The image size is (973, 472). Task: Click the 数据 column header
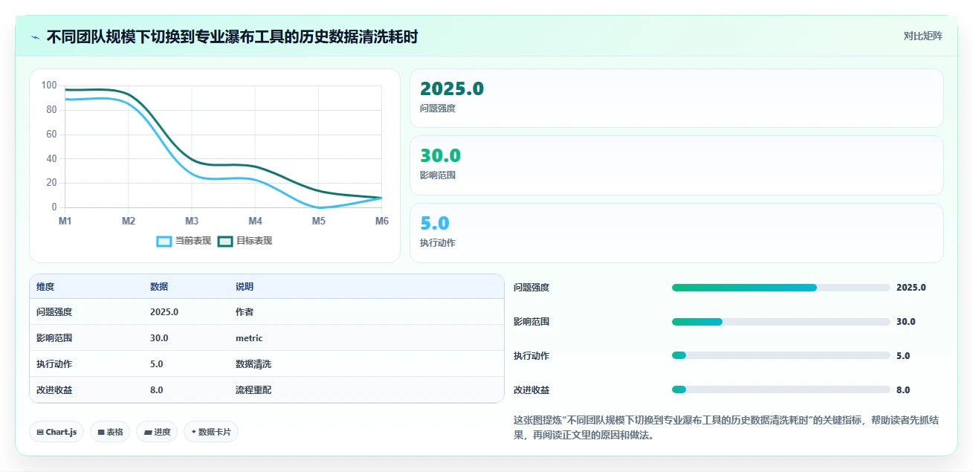click(x=159, y=287)
